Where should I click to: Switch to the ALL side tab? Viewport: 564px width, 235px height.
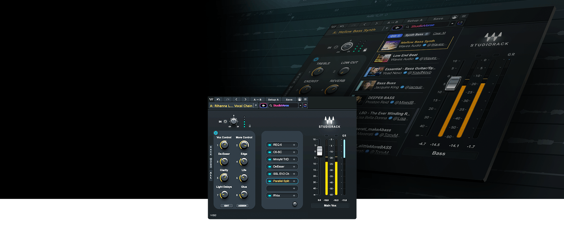click(x=211, y=175)
